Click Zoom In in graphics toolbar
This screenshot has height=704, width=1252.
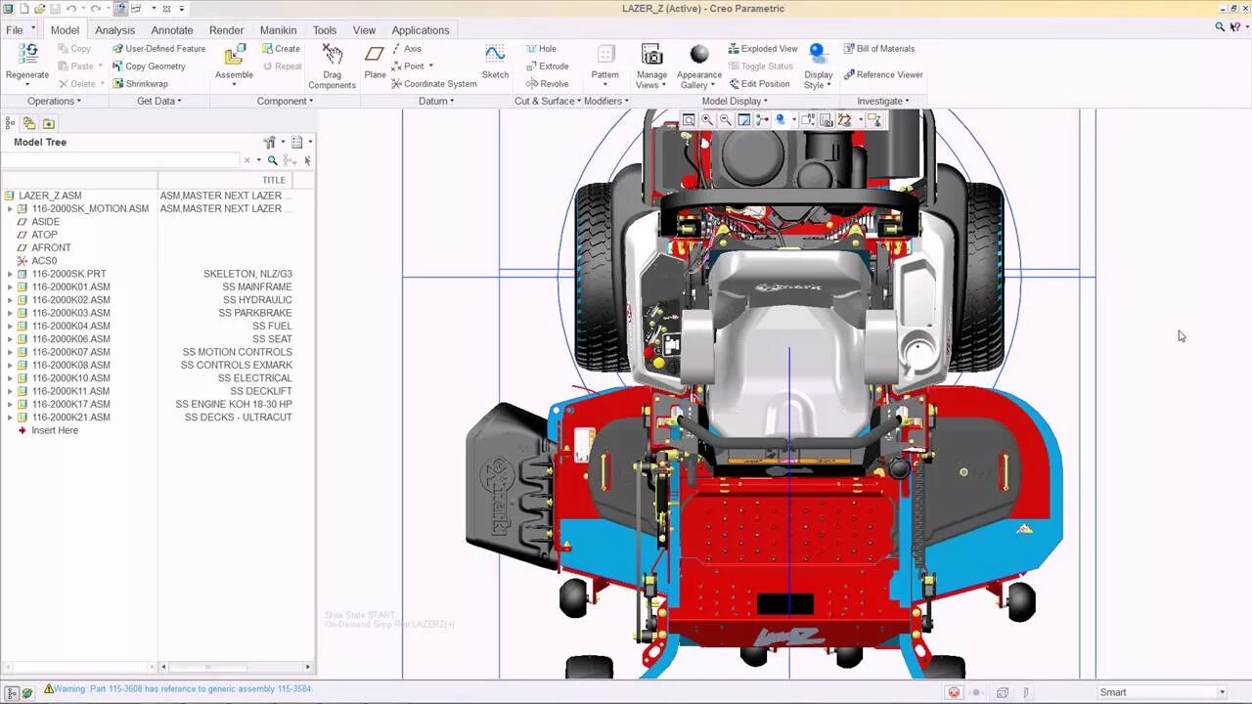pyautogui.click(x=707, y=120)
